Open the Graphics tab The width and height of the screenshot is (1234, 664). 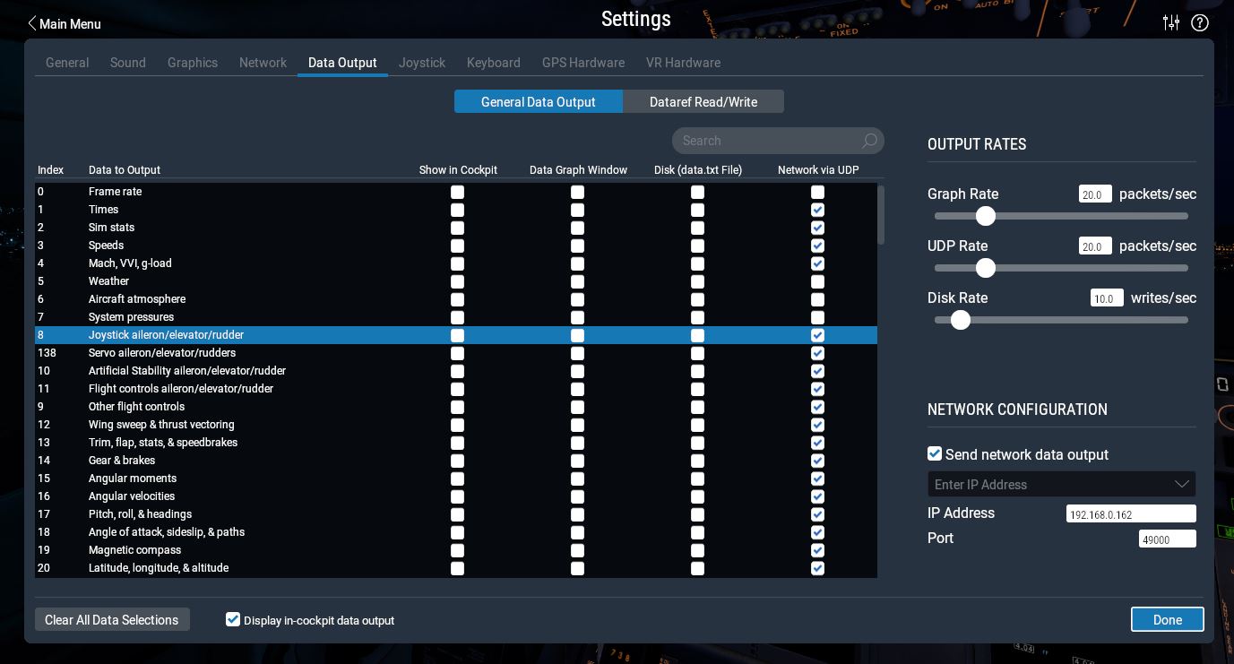point(193,63)
